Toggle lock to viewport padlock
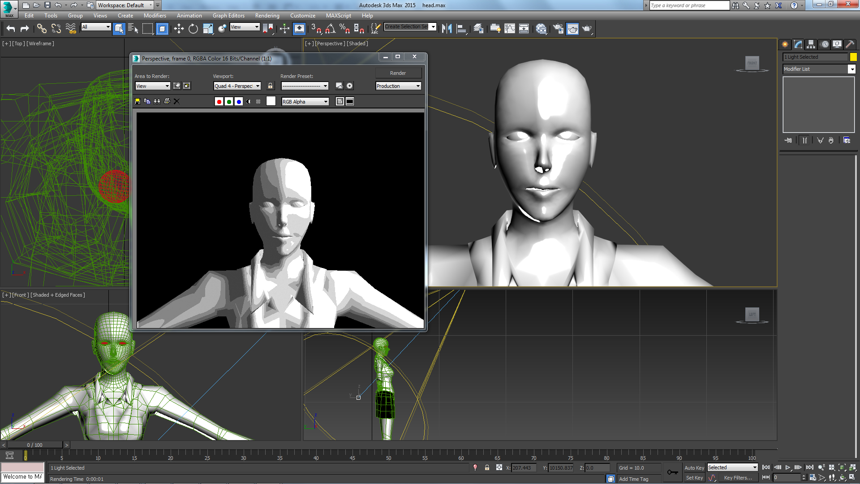The width and height of the screenshot is (860, 484). (x=270, y=86)
